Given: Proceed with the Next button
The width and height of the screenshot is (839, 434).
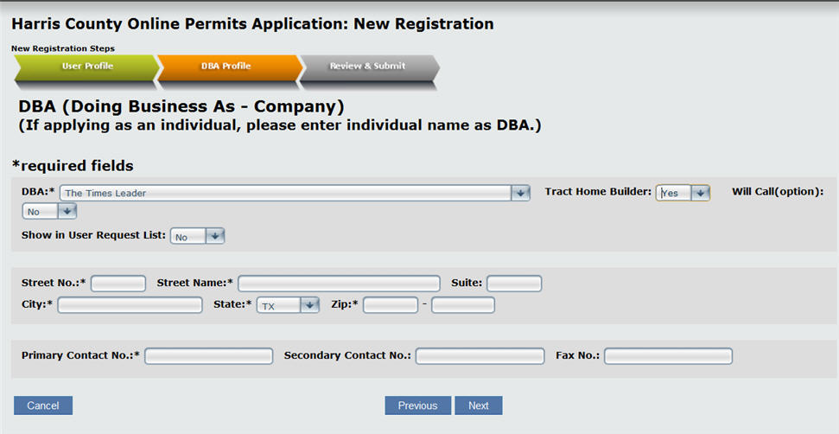Looking at the screenshot, I should click(479, 405).
